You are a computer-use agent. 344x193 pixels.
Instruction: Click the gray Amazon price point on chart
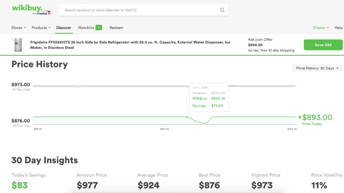coord(187,87)
